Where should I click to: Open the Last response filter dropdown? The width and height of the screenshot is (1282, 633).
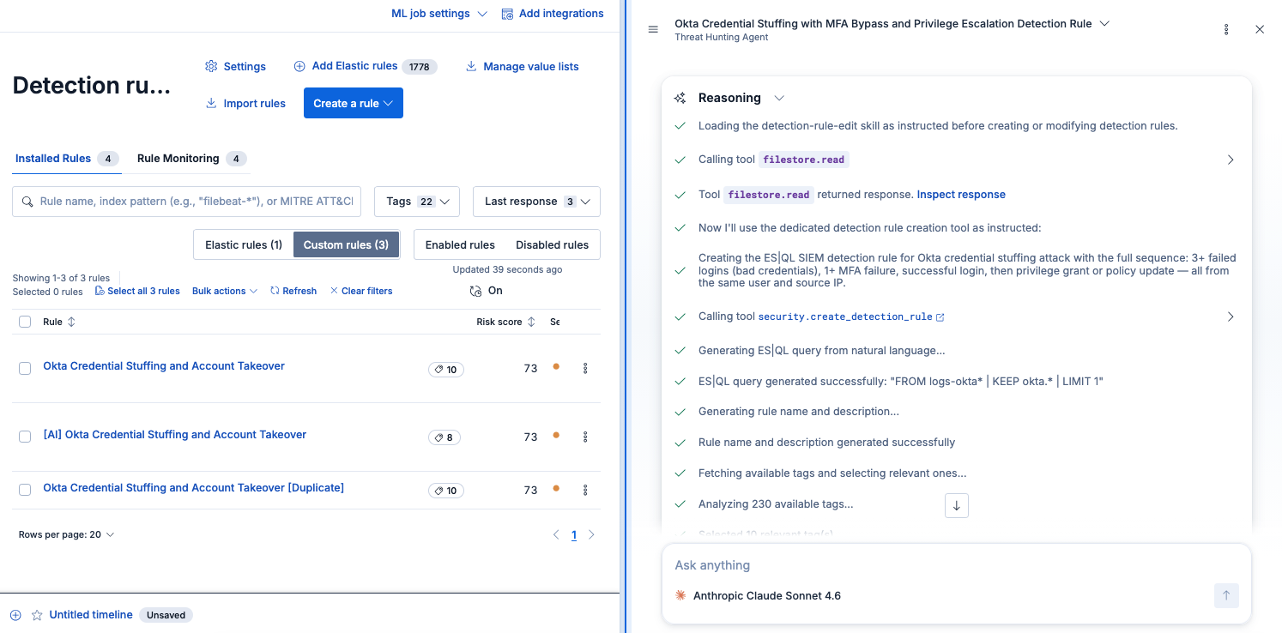coord(536,202)
